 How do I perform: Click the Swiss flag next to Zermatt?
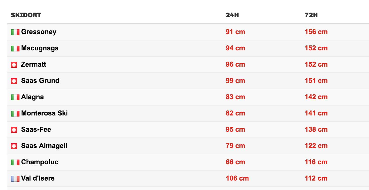(x=14, y=65)
